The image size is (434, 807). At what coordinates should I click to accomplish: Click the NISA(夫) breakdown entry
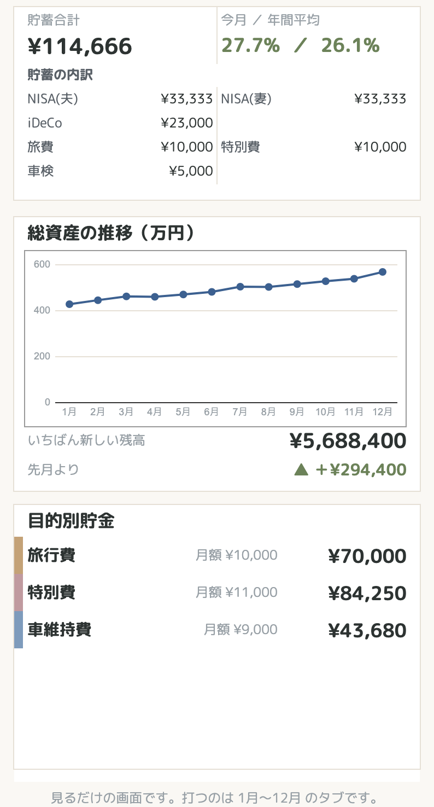click(120, 99)
